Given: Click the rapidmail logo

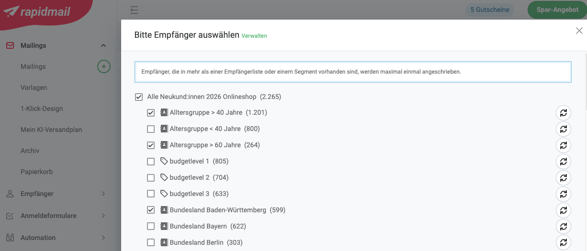Looking at the screenshot, I should 38,11.
